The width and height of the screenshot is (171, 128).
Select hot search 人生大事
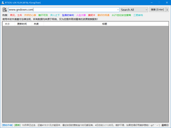click(81, 15)
